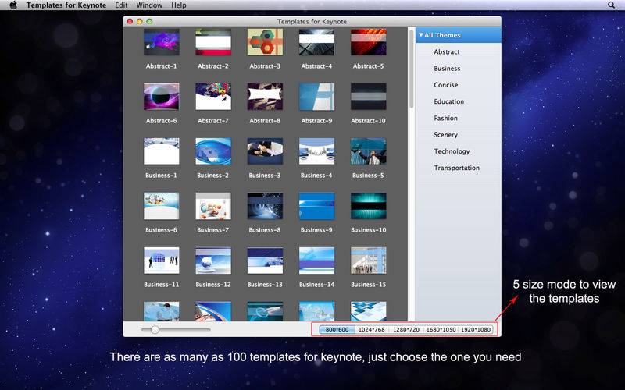Open the Help menu
Image resolution: width=625 pixels, height=390 pixels.
point(179,5)
